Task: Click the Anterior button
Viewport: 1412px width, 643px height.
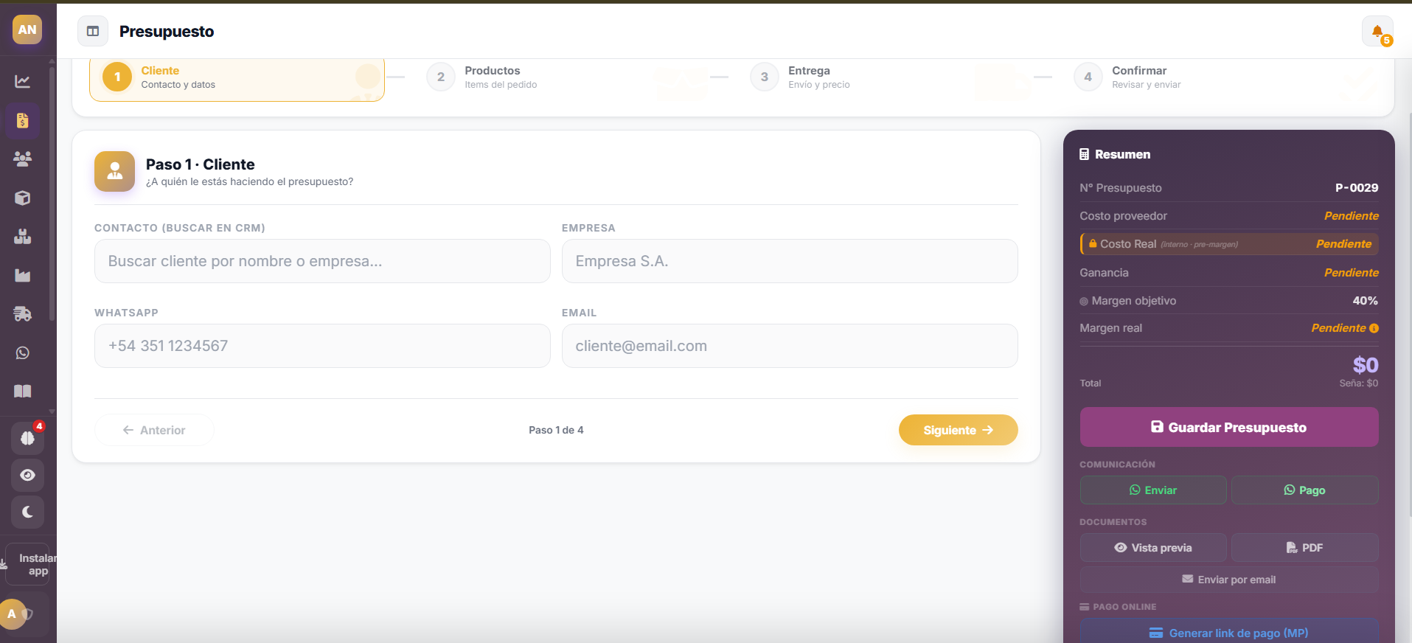Action: click(x=154, y=430)
